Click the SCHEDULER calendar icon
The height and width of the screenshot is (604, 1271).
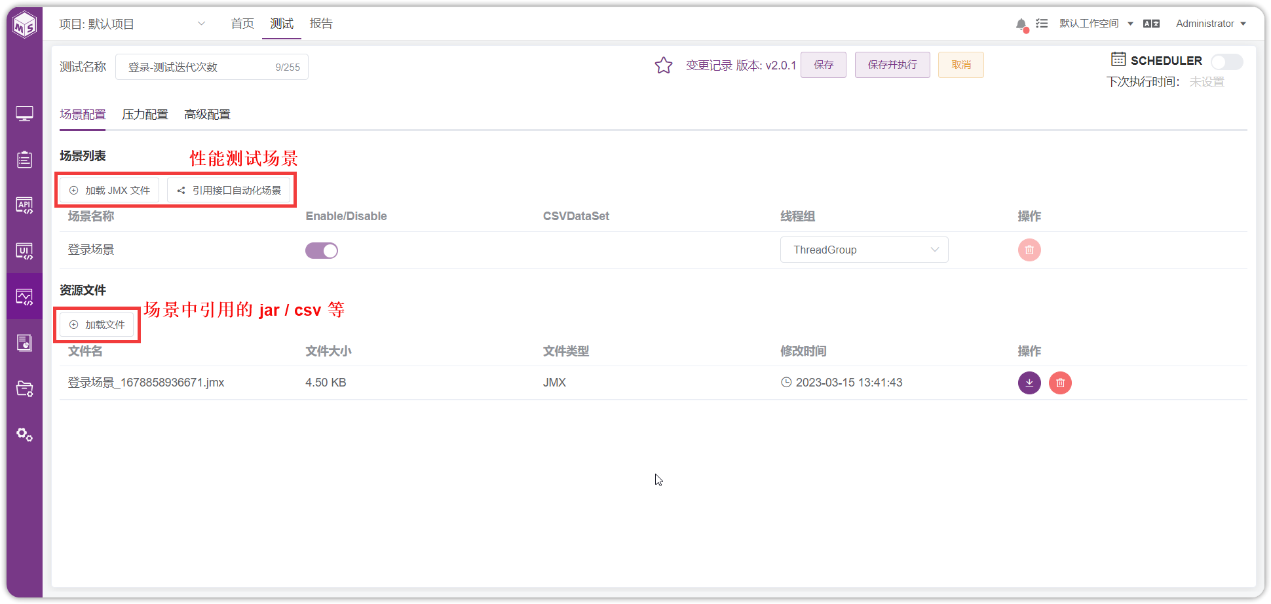tap(1118, 60)
